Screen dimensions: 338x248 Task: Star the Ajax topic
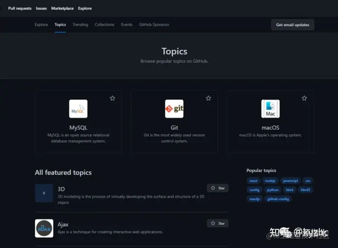click(217, 224)
